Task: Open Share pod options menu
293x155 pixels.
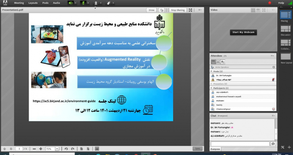Action: point(200,10)
